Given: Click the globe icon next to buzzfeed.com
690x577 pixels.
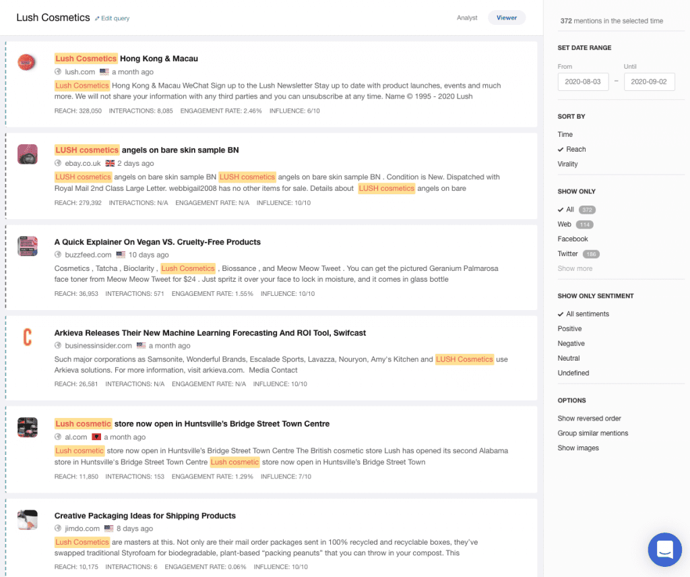Looking at the screenshot, I should 58,255.
